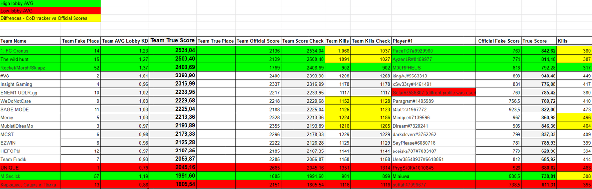Image resolution: width=592 pixels, height=189 pixels.
Task: Select the yellow 'Diffrences - CoD tracker vs Official Scores' cell
Action: (50, 18)
